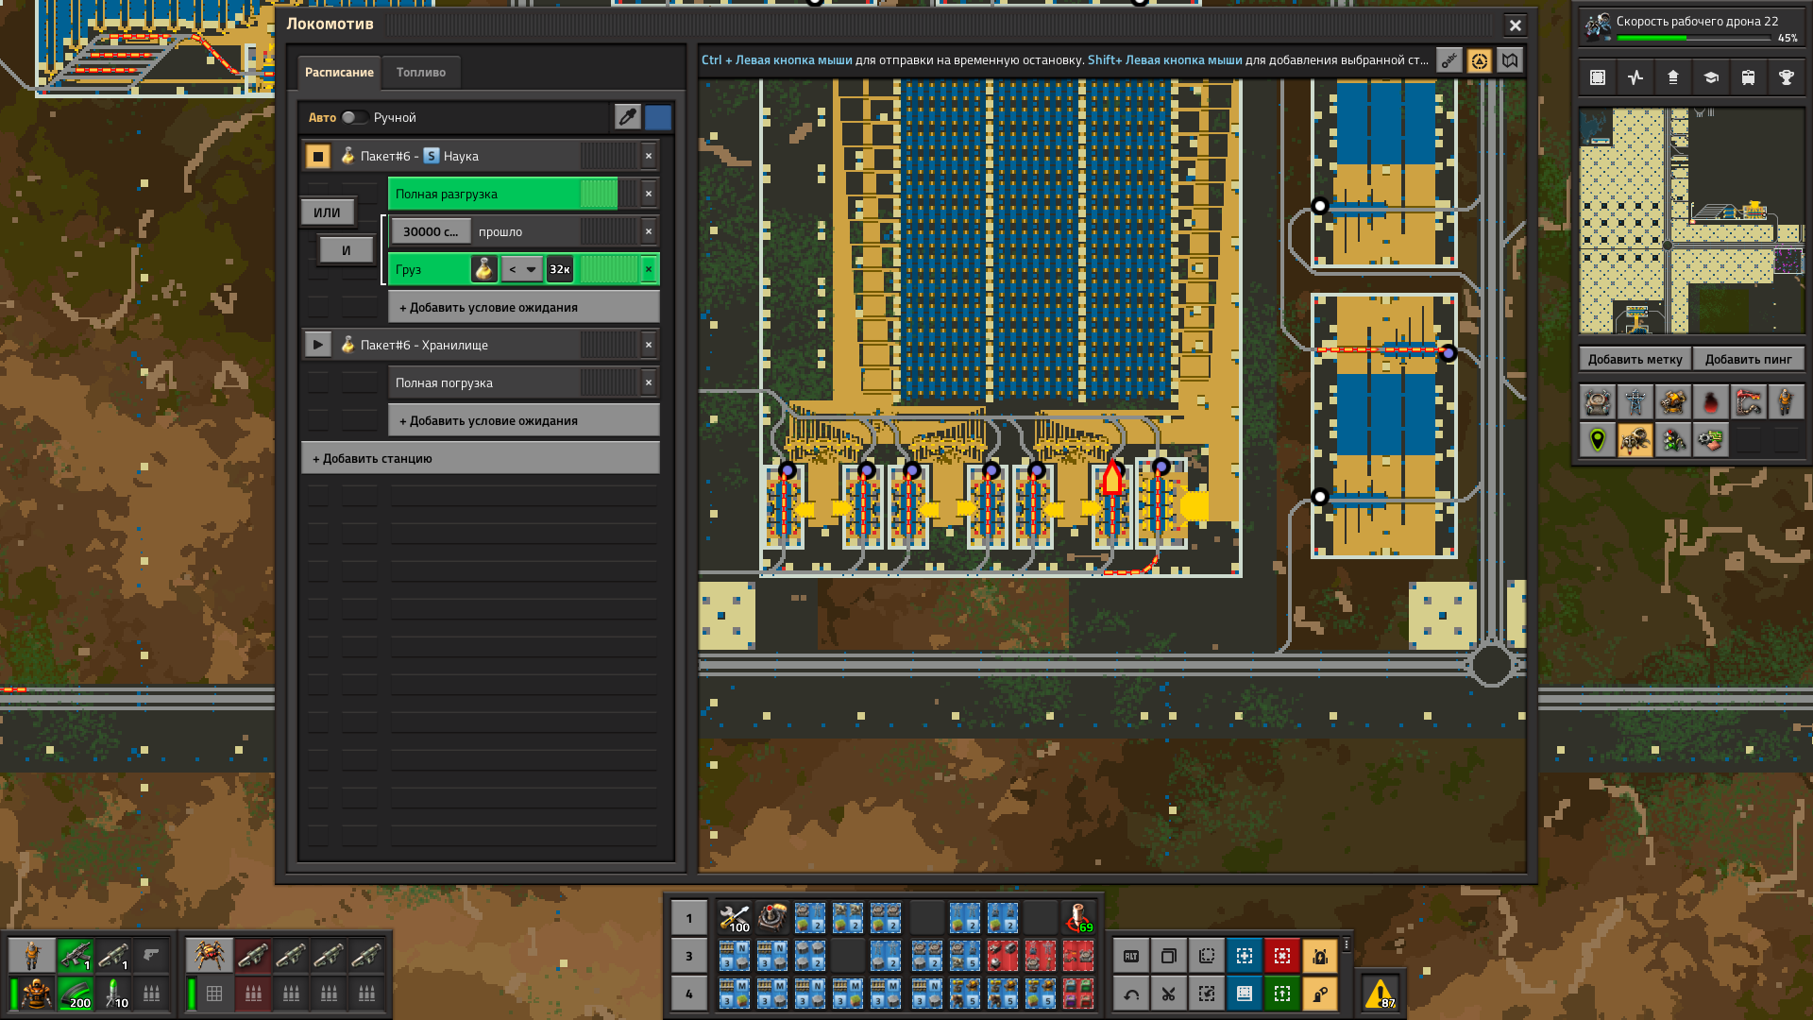
Task: Remove the Груз wait condition
Action: point(649,269)
